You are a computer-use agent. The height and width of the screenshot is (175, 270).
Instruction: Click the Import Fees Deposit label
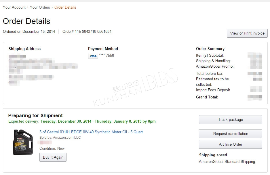click(x=213, y=90)
